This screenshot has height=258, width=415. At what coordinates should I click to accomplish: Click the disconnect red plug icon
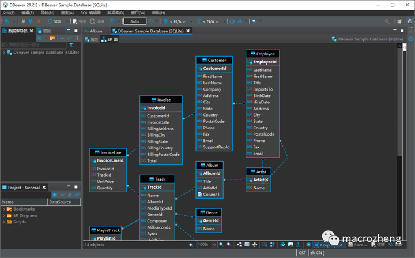pyautogui.click(x=39, y=21)
